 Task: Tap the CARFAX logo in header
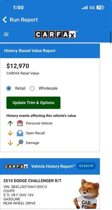tap(55, 34)
